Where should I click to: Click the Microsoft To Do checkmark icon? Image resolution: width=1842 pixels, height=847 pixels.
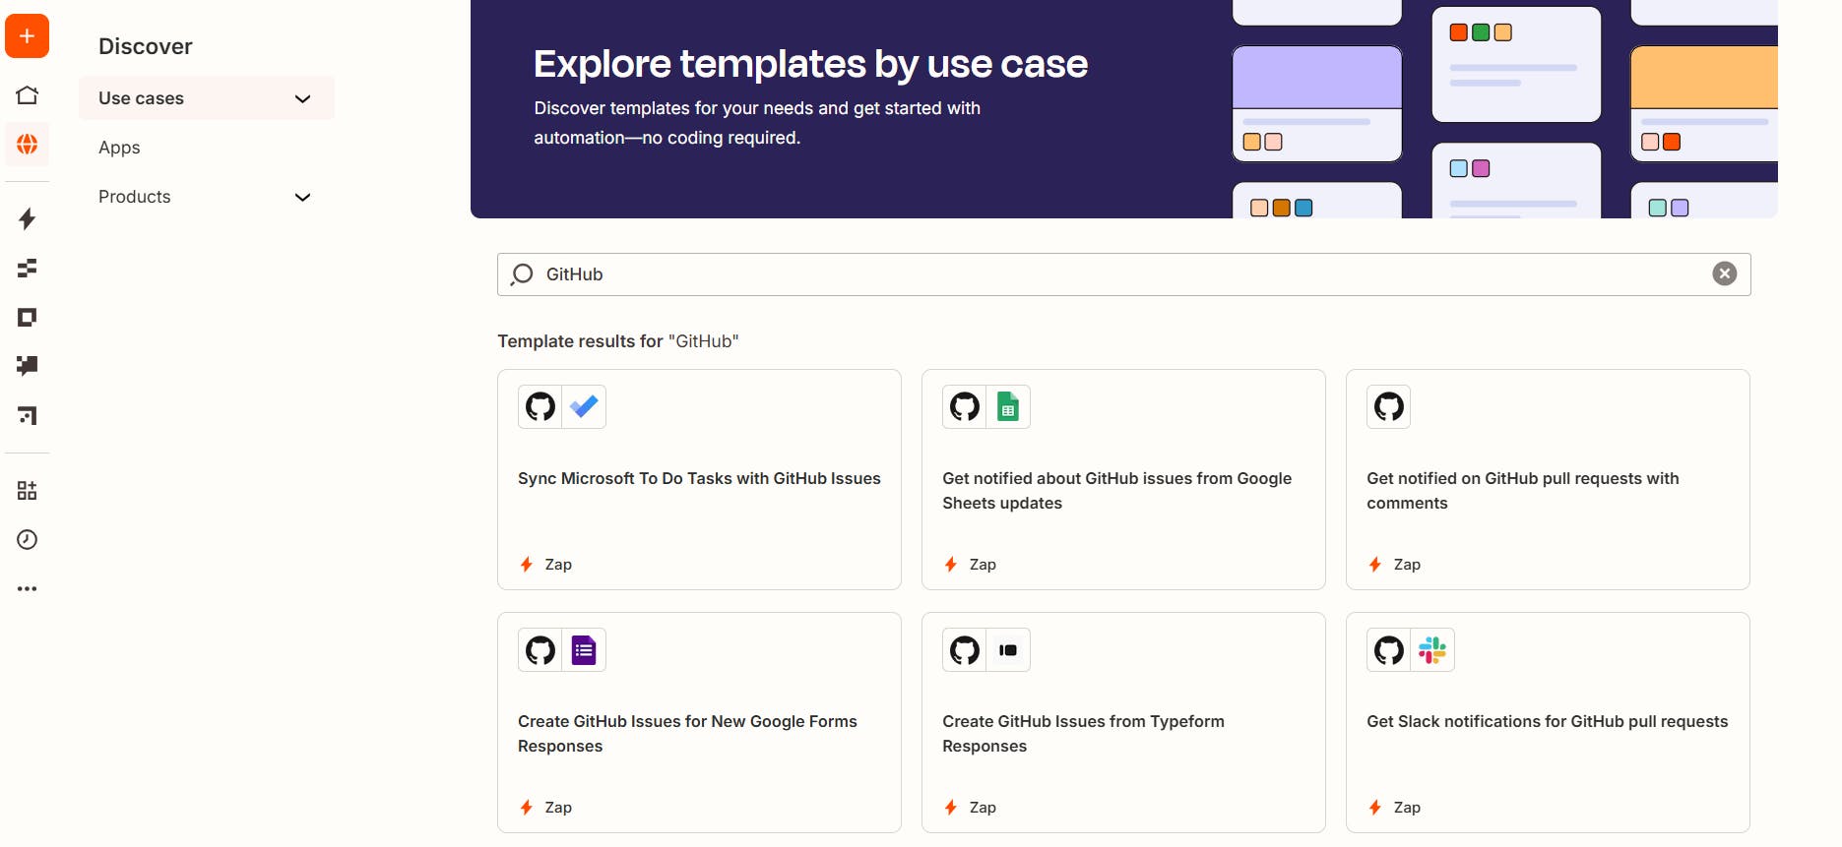tap(584, 406)
